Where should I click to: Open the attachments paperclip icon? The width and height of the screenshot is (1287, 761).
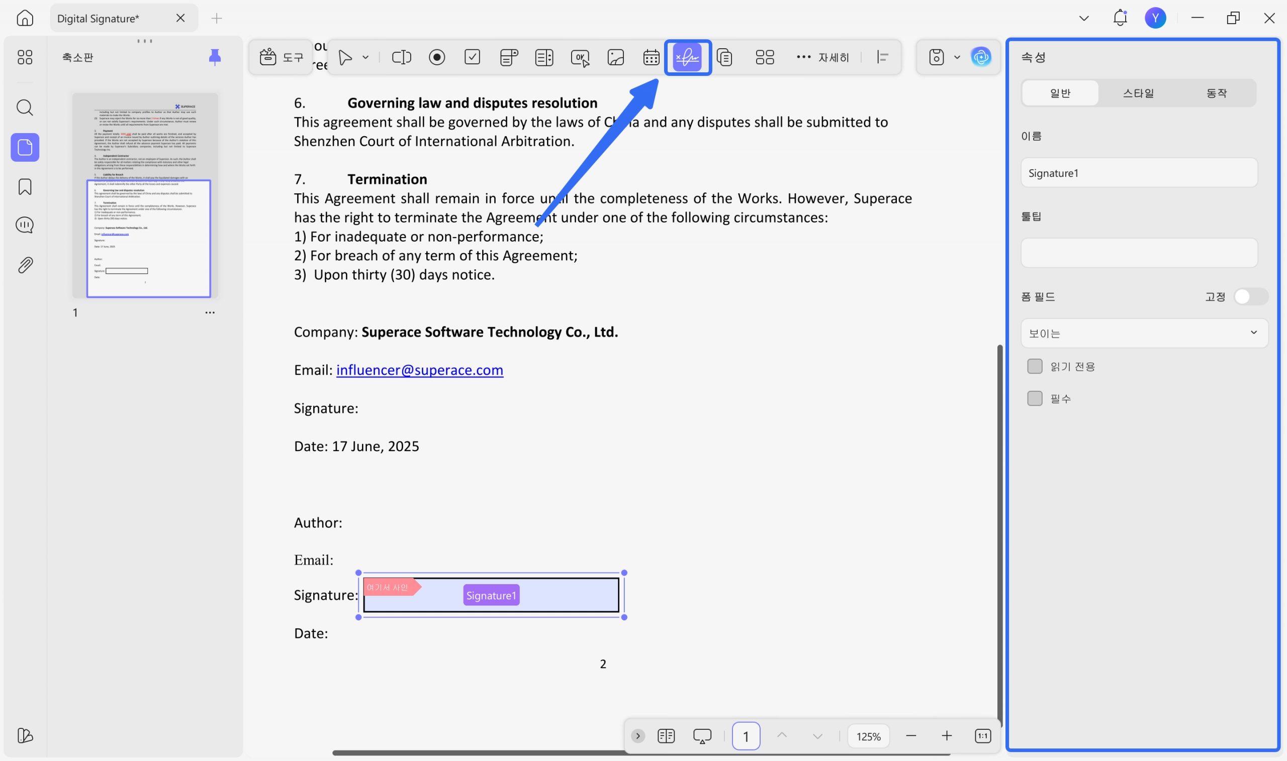pyautogui.click(x=25, y=265)
